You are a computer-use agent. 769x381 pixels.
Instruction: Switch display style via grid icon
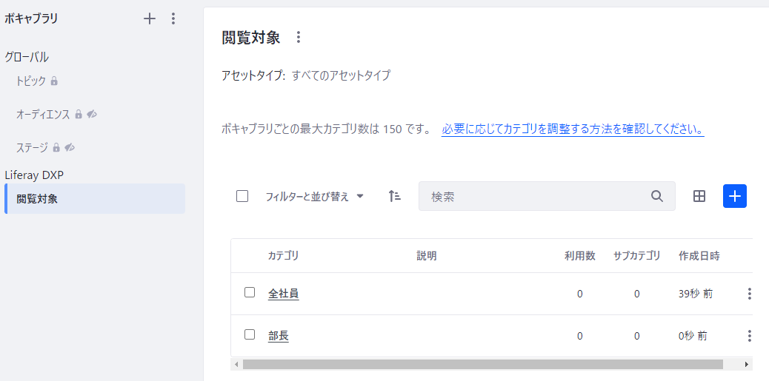pos(699,196)
